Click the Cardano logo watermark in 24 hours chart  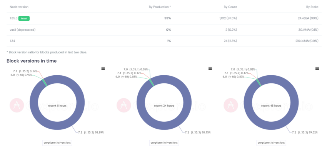point(123,106)
